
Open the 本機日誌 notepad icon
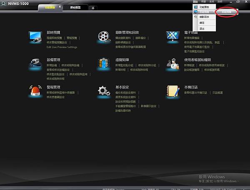(173, 92)
